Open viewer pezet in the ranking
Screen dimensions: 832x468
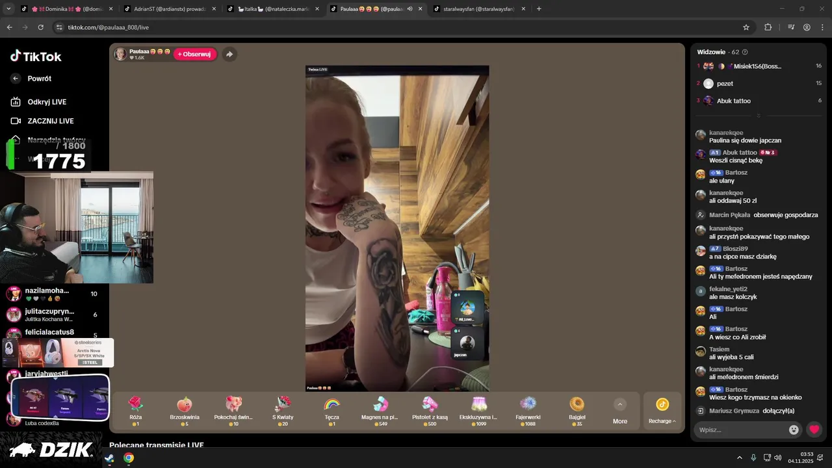pyautogui.click(x=725, y=84)
